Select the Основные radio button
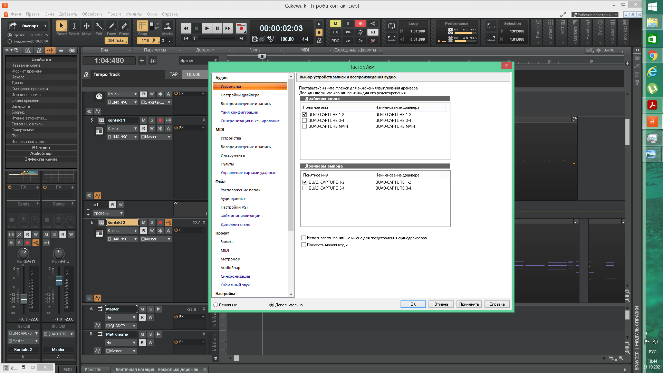The image size is (663, 373). point(216,305)
